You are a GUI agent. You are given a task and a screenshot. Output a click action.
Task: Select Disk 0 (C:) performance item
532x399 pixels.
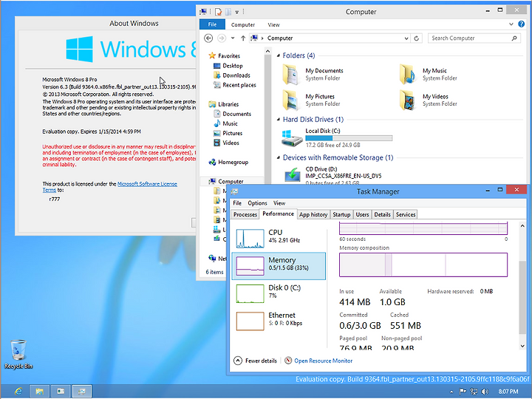click(x=279, y=293)
